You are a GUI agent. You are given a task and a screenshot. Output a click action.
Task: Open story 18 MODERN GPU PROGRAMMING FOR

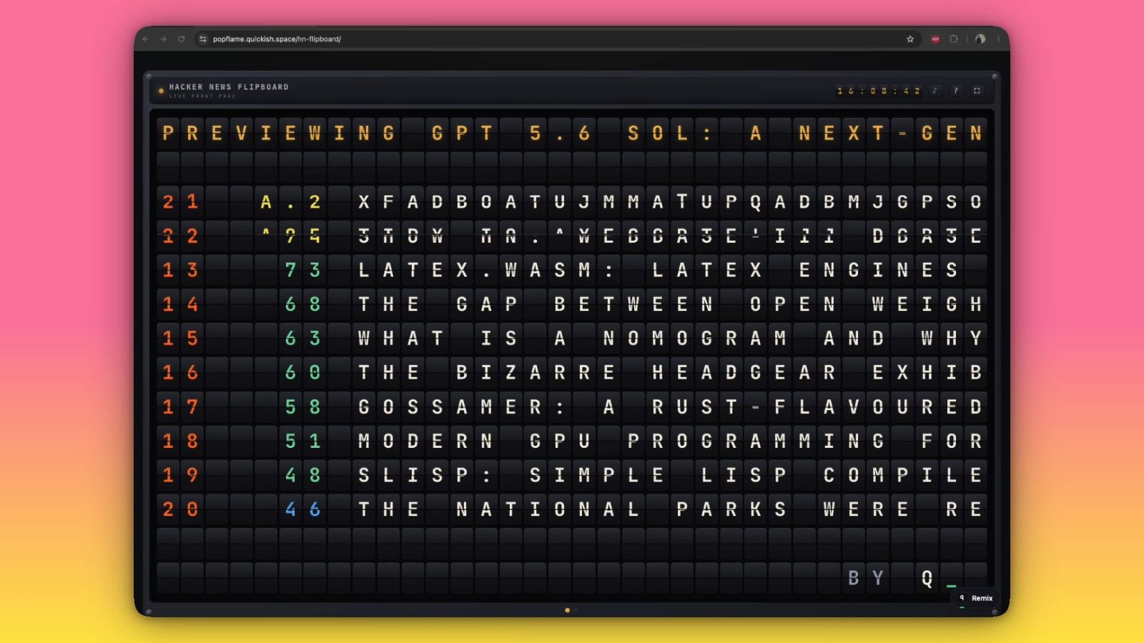click(x=572, y=441)
